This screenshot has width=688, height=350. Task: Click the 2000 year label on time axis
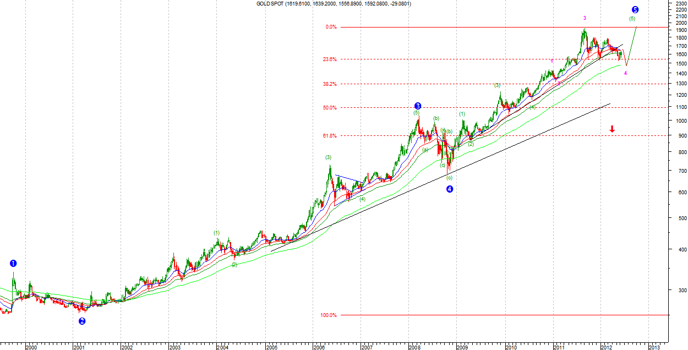tap(31, 347)
